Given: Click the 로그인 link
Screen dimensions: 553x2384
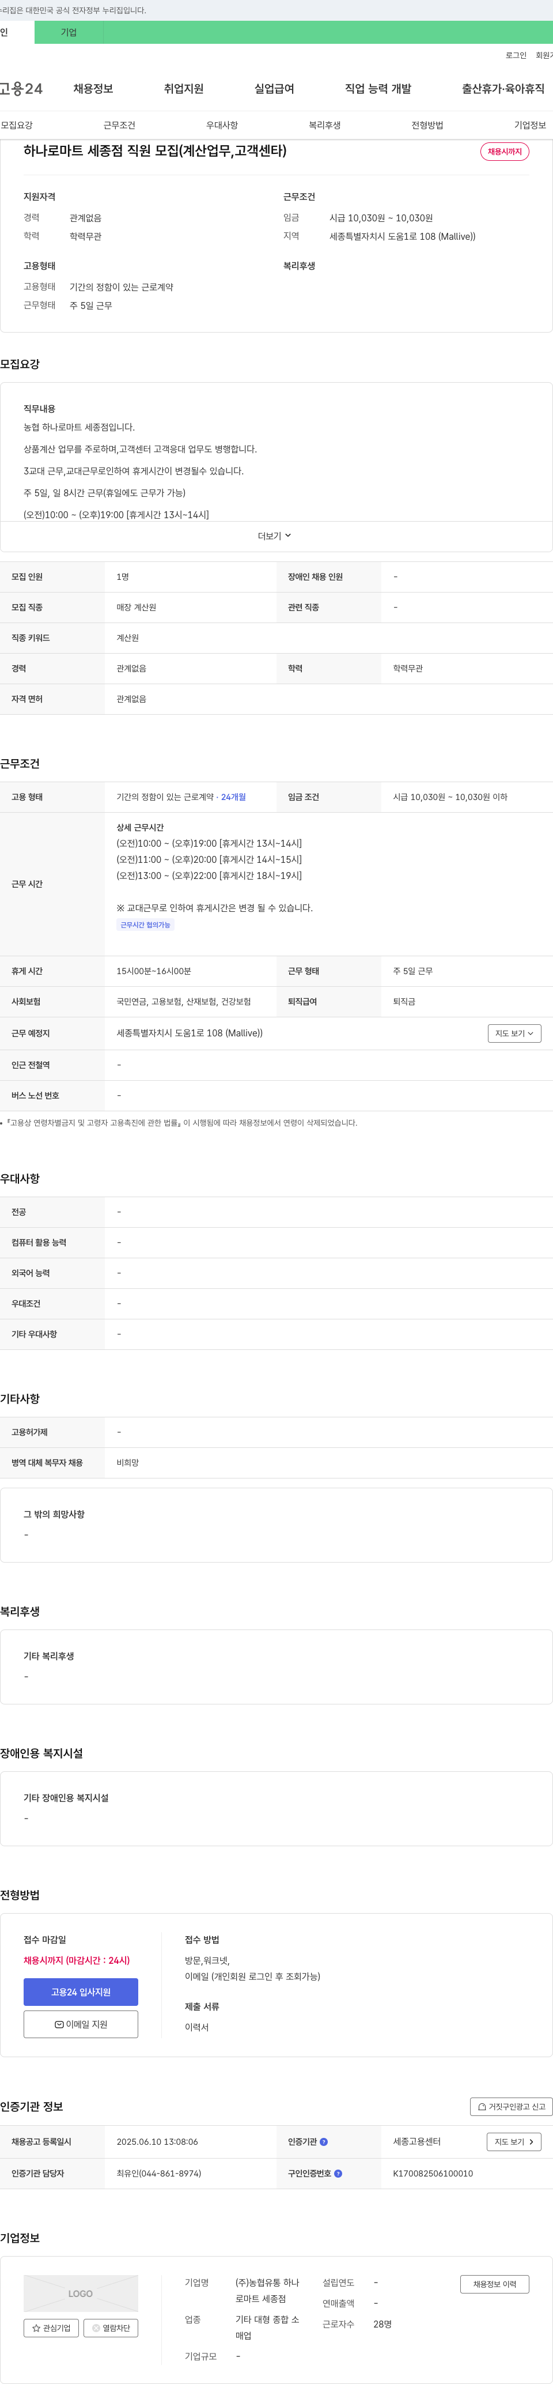Looking at the screenshot, I should pos(515,55).
